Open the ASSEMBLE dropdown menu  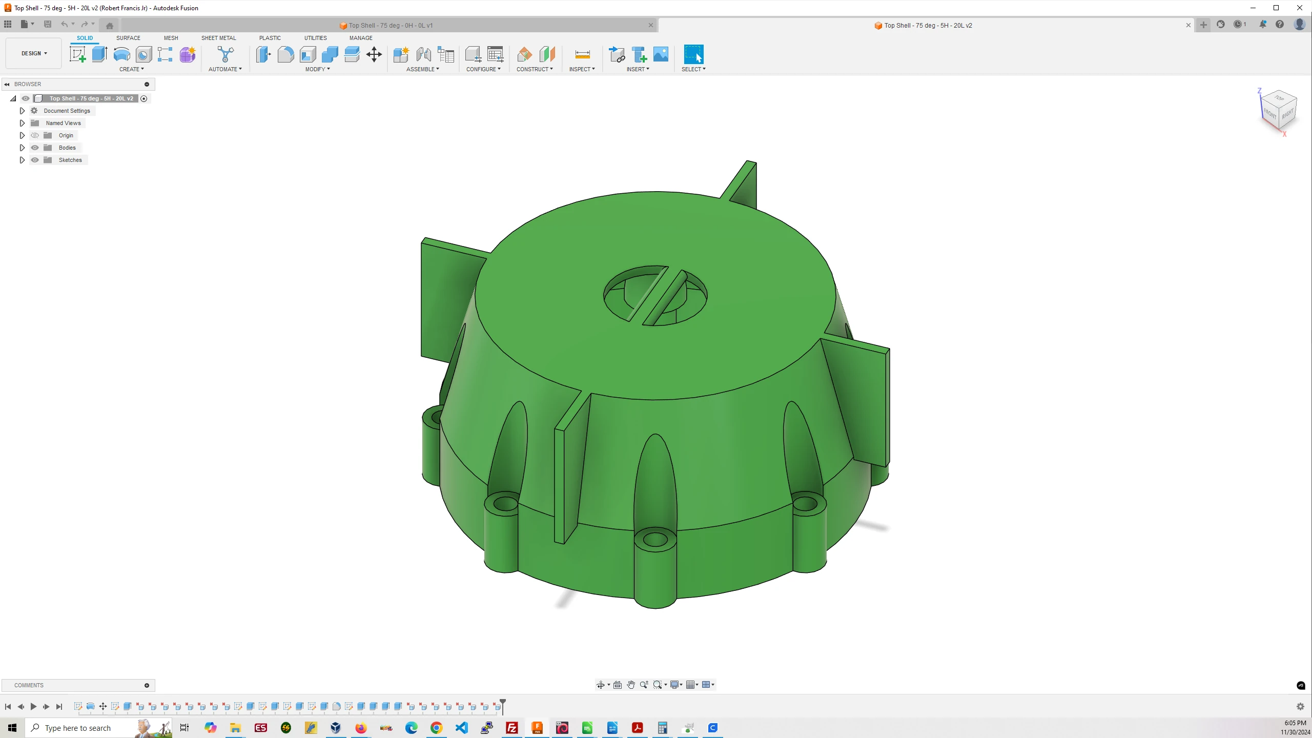click(x=423, y=69)
